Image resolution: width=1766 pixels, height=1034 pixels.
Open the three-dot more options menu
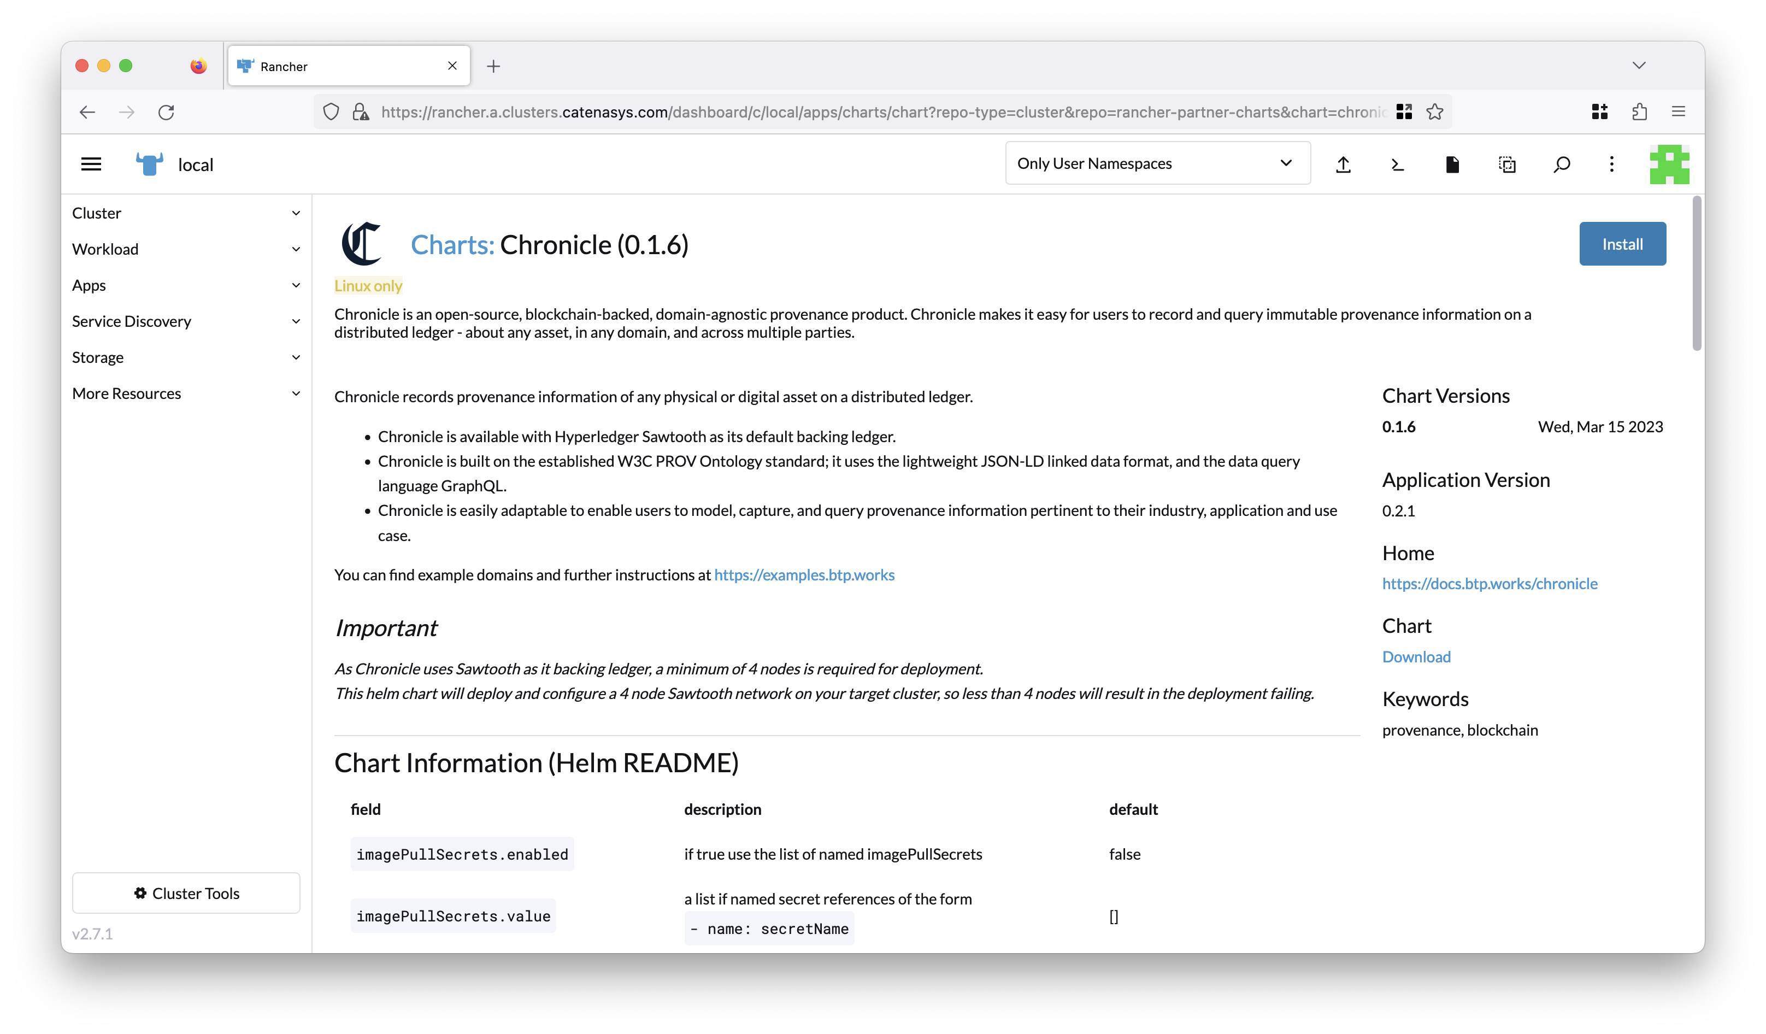pyautogui.click(x=1612, y=164)
